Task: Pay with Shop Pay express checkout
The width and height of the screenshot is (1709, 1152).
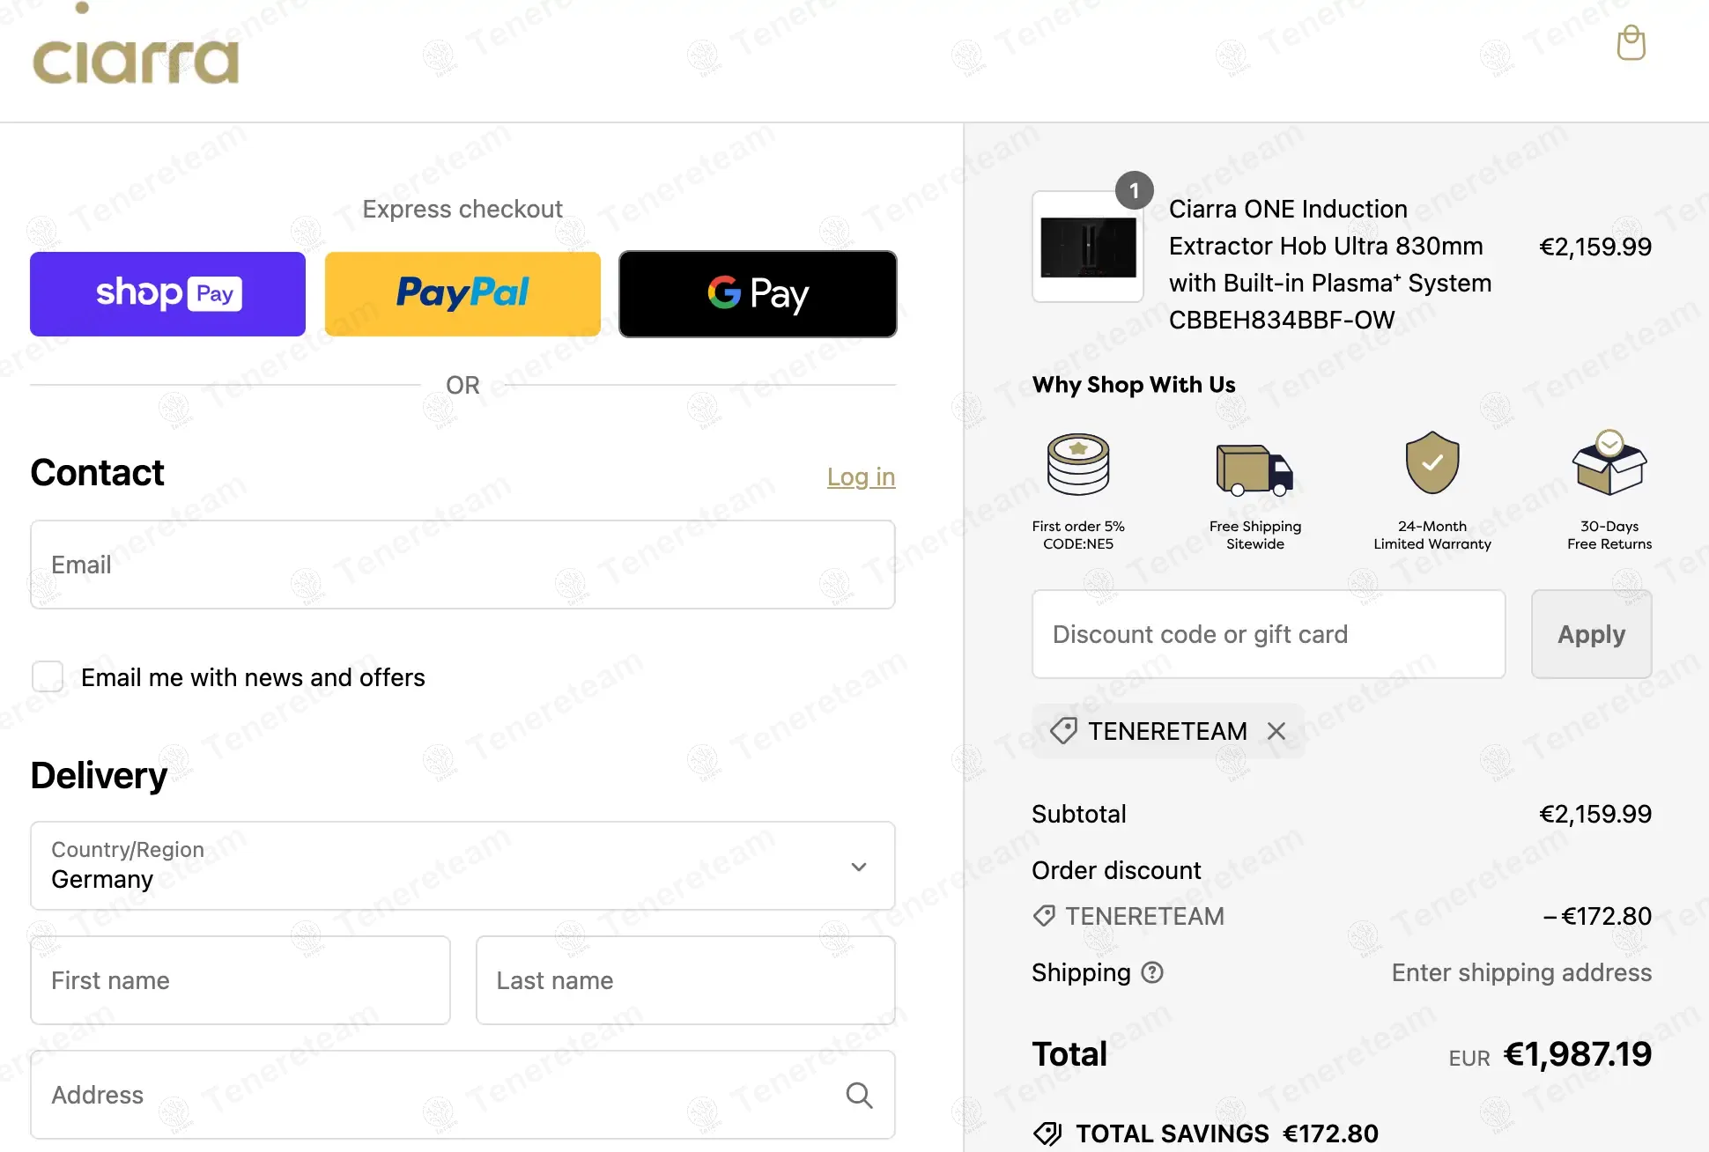Action: 167,294
